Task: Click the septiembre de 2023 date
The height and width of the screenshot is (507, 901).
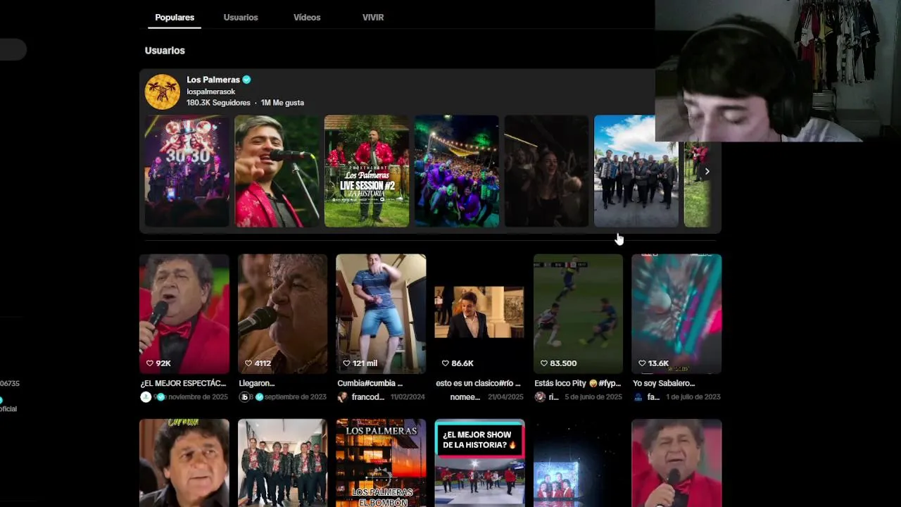Action: click(x=296, y=397)
